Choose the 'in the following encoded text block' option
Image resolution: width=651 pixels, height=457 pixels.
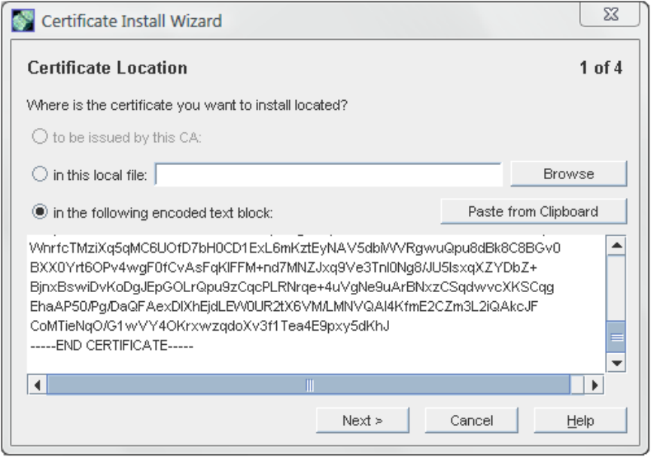pyautogui.click(x=40, y=212)
